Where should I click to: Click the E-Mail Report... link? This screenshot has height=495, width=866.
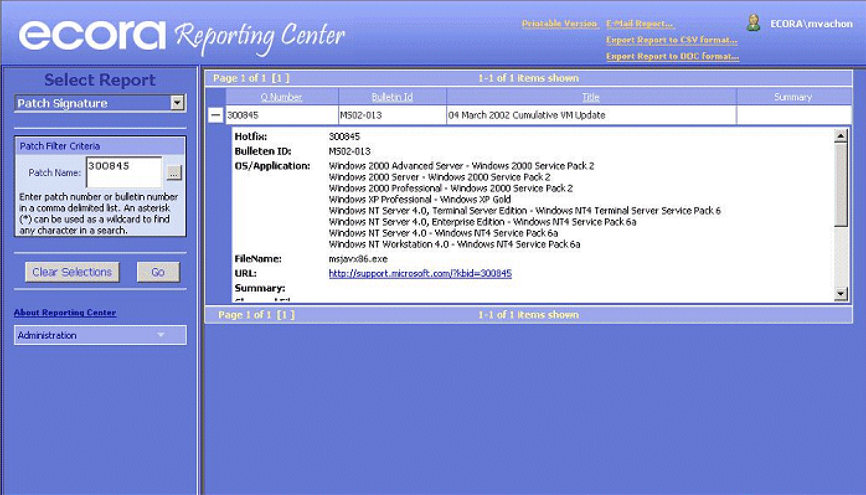(x=640, y=24)
